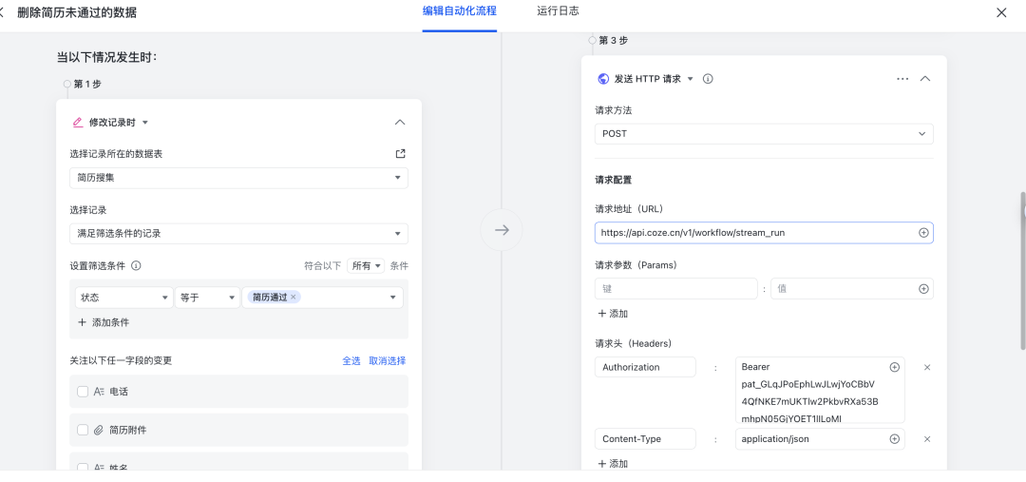
Task: Click 全选 to select all fields
Action: (351, 361)
